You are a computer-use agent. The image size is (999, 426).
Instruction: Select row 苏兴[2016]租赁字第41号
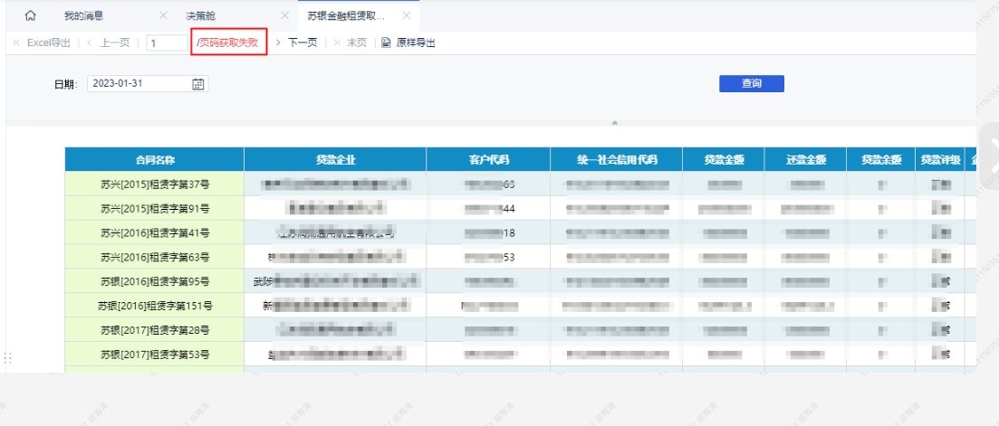[154, 232]
